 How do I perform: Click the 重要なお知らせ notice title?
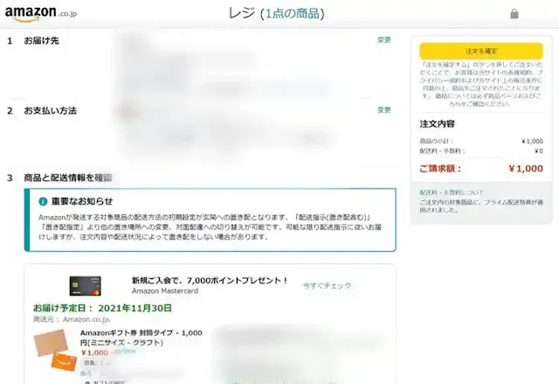(x=82, y=201)
